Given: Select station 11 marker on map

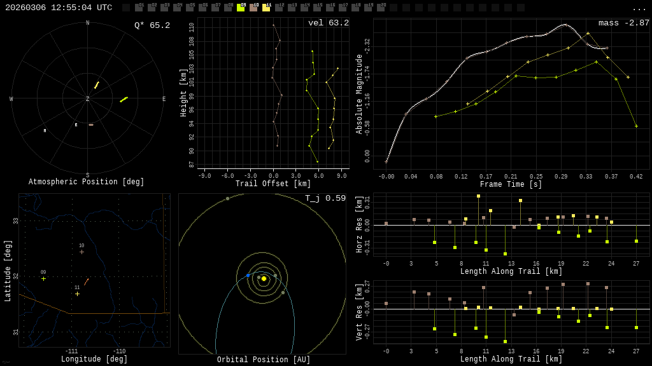Looking at the screenshot, I should [x=77, y=294].
